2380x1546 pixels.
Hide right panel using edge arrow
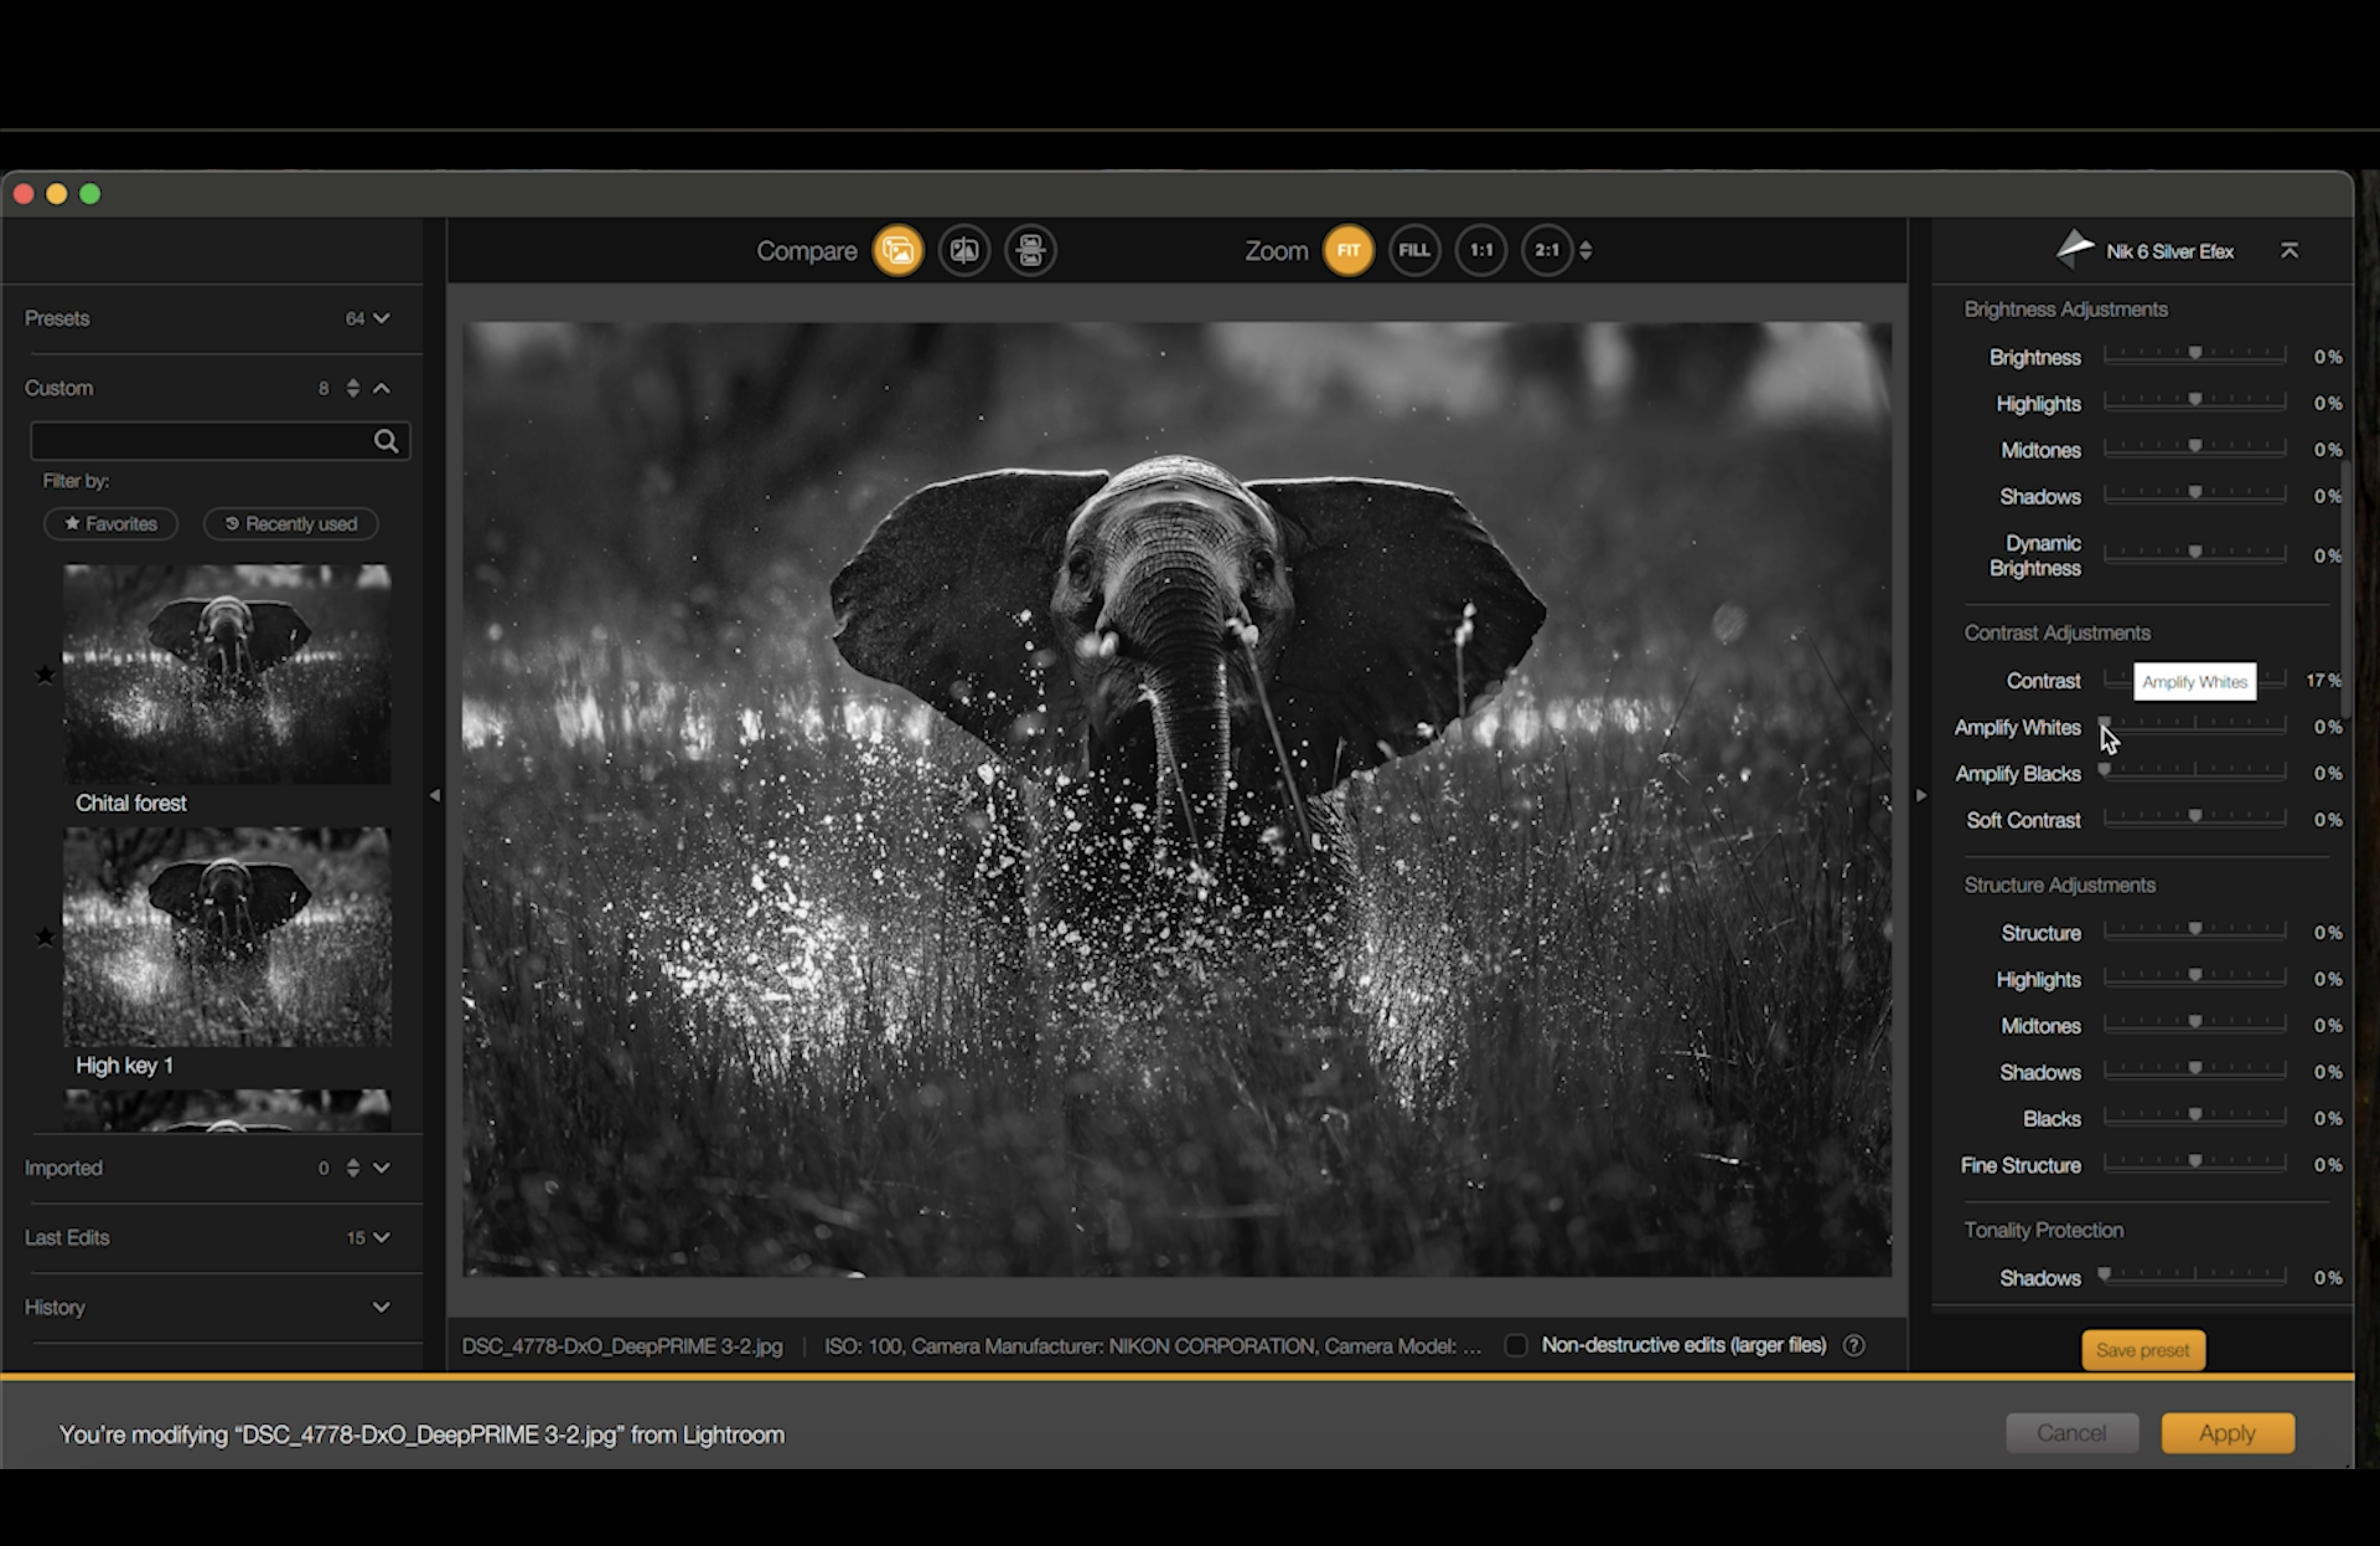(x=1921, y=796)
